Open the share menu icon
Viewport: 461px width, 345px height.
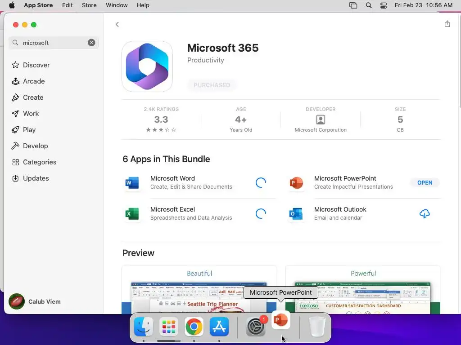(447, 24)
